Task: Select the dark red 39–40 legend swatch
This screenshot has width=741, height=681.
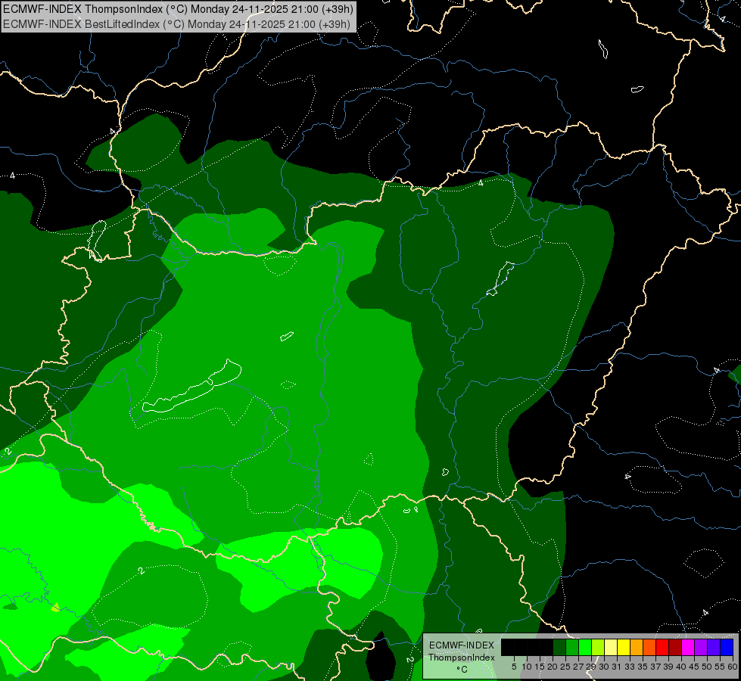Action: pos(675,647)
